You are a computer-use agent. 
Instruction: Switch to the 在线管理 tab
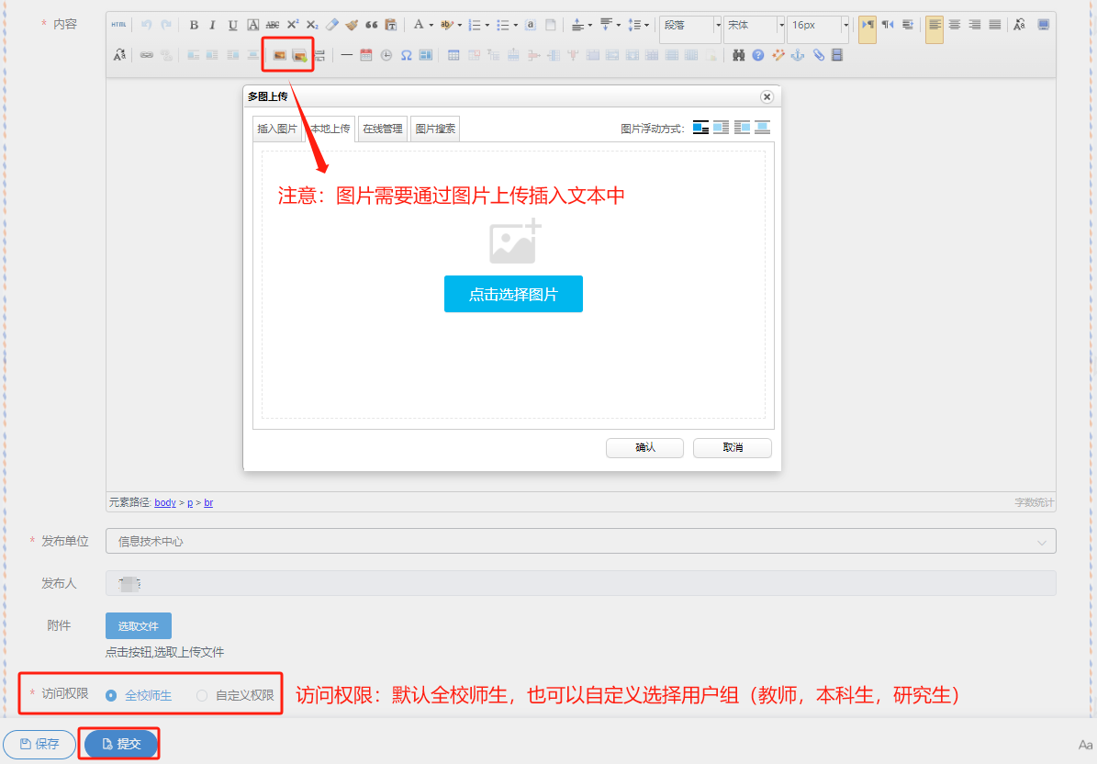(382, 129)
